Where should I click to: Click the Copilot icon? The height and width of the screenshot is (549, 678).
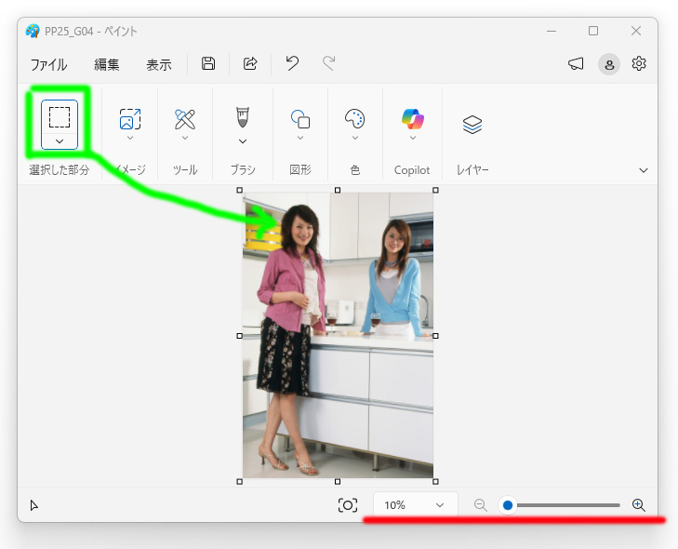[413, 119]
